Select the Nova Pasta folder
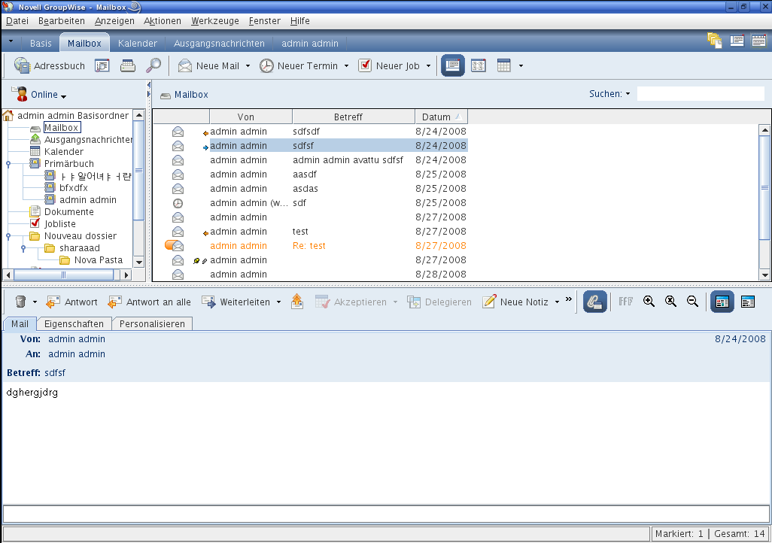This screenshot has width=772, height=543. click(98, 260)
